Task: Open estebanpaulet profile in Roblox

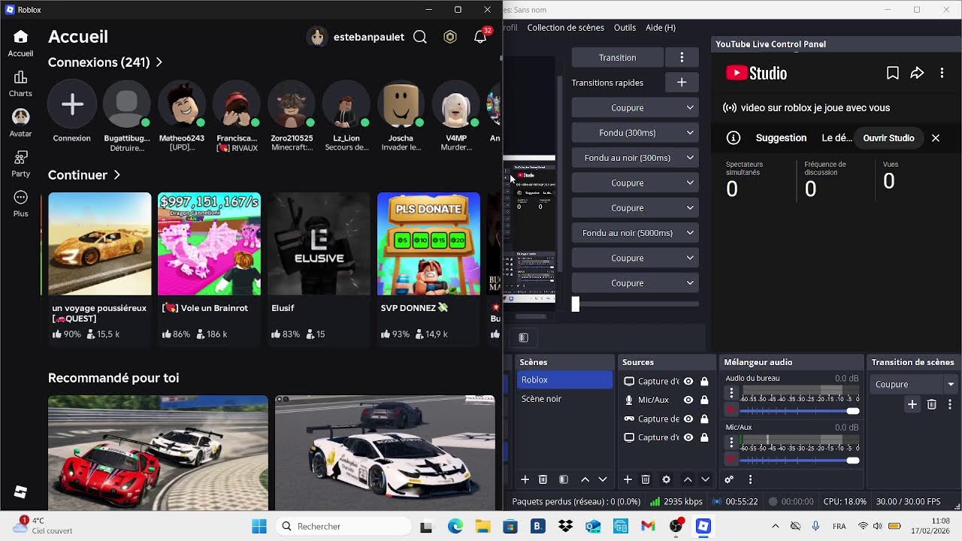Action: click(355, 37)
